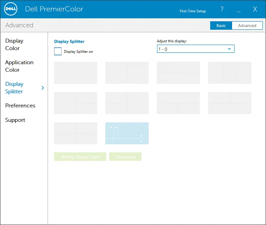The height and width of the screenshot is (225, 266).
Task: Open Application Color in sidebar
Action: (19, 66)
